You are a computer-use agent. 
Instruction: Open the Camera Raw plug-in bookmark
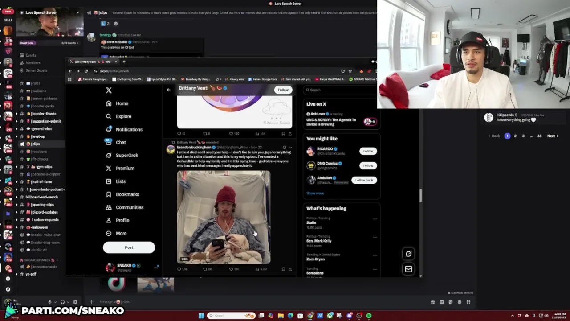93,79
